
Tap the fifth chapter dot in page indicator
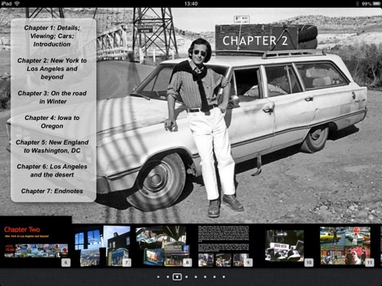pos(205,276)
